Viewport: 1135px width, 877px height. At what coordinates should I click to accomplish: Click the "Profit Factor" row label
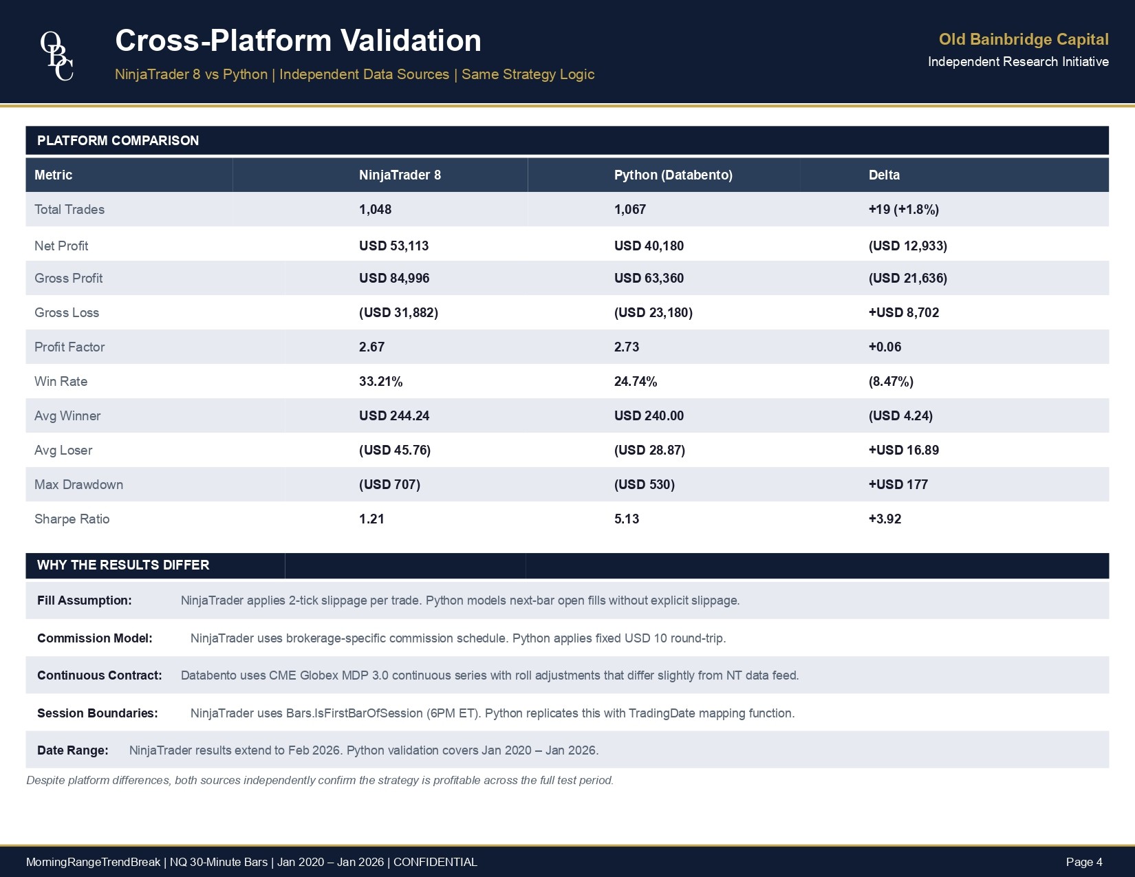(x=69, y=347)
